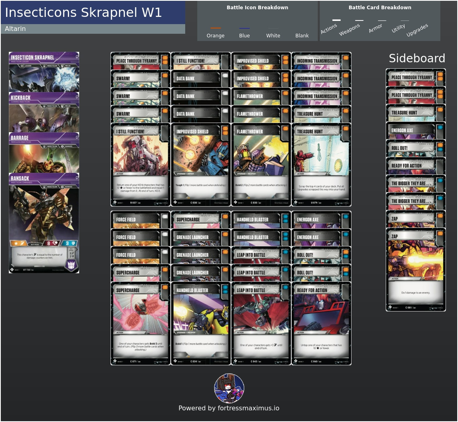Screen dimensions: 458x422
Task: Click the Utility breakdown label
Action: [x=399, y=28]
